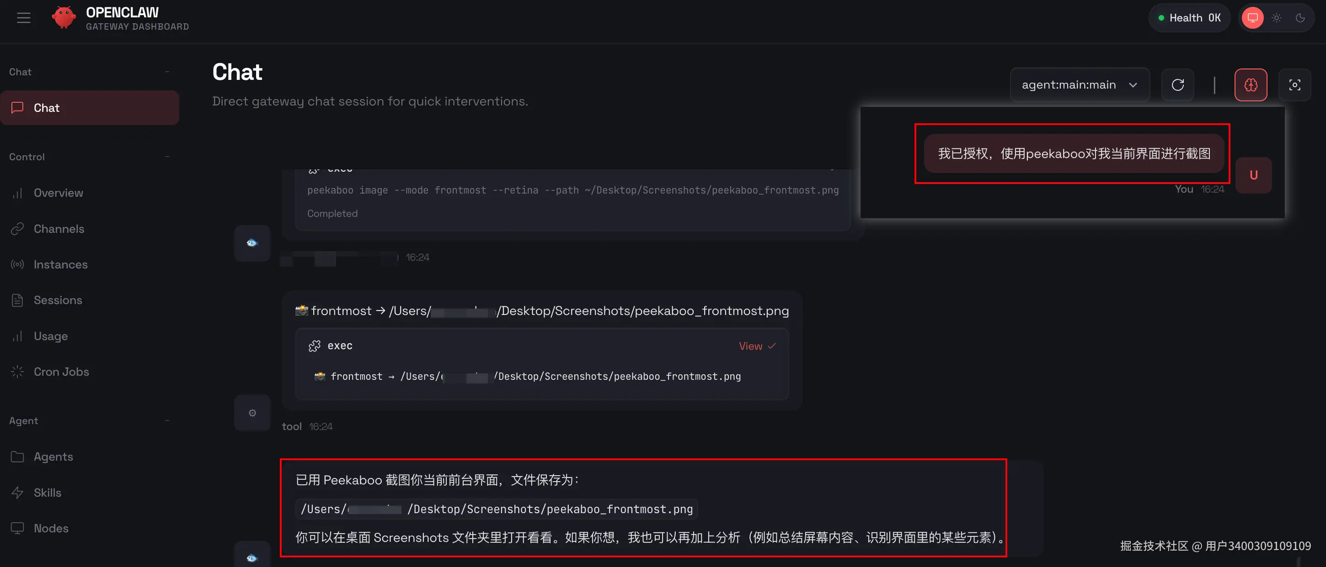Open the hamburger navigation menu

click(24, 18)
